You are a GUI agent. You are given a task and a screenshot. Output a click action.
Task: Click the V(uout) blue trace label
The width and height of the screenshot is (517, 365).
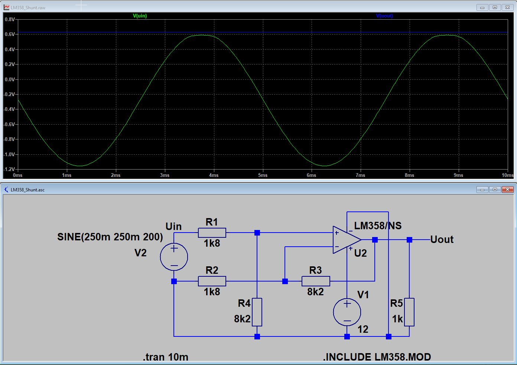[384, 16]
